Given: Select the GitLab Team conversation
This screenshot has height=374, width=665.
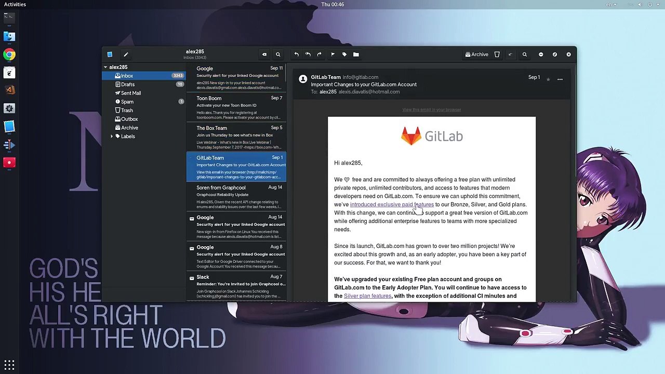Looking at the screenshot, I should (x=236, y=167).
